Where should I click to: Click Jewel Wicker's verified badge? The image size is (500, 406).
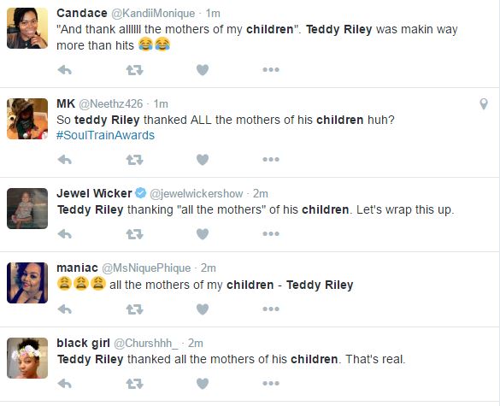141,193
